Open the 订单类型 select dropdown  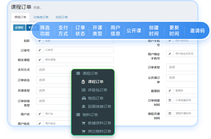pyautogui.click(x=182, y=67)
